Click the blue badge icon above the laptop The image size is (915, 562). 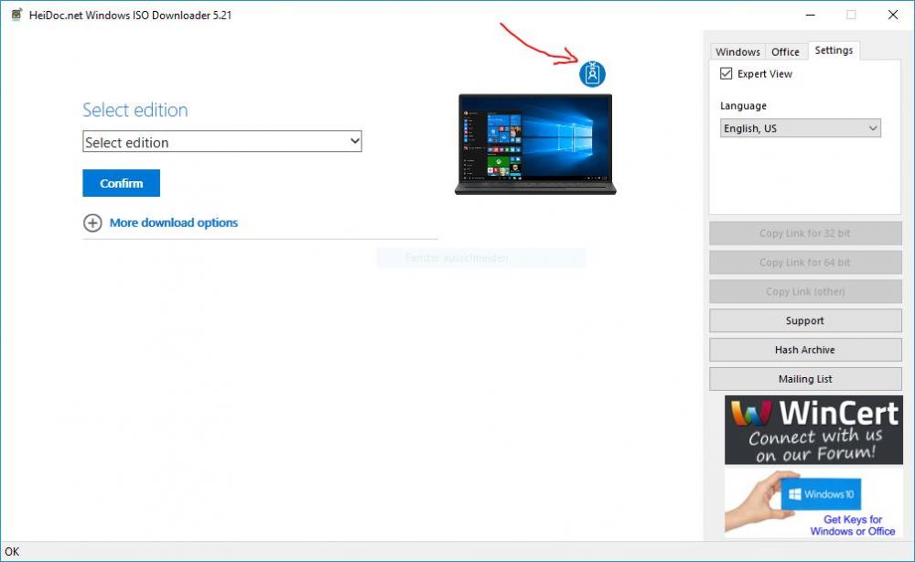coord(592,74)
